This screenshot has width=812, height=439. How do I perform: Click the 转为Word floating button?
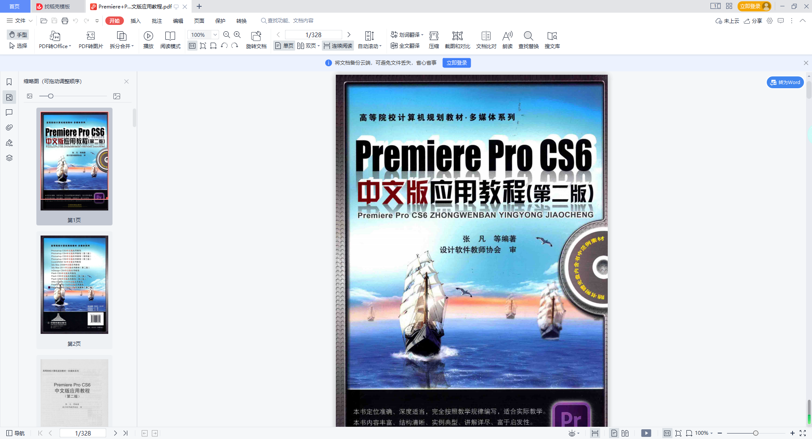(785, 82)
